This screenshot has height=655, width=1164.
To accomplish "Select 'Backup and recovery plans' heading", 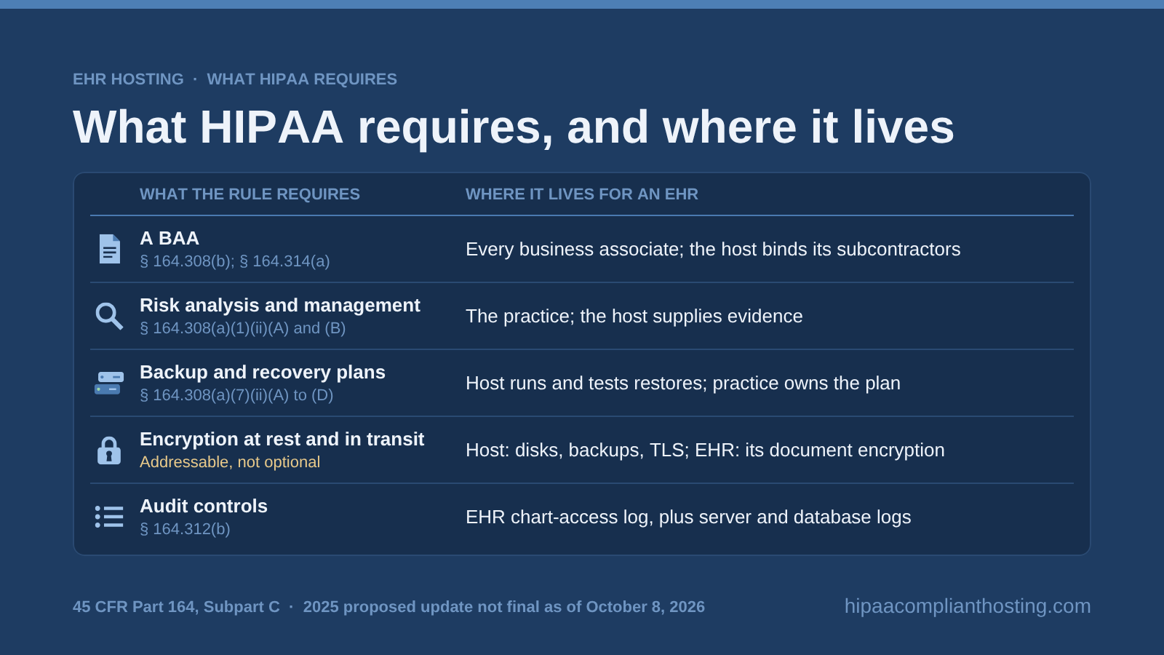I will [263, 372].
